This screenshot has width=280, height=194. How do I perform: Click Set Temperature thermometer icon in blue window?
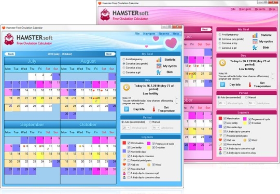(154, 109)
